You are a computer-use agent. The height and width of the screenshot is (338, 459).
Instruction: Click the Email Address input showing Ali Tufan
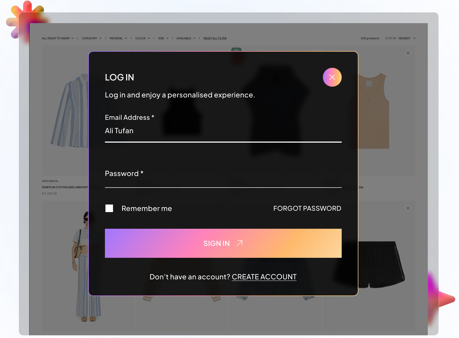(x=188, y=131)
